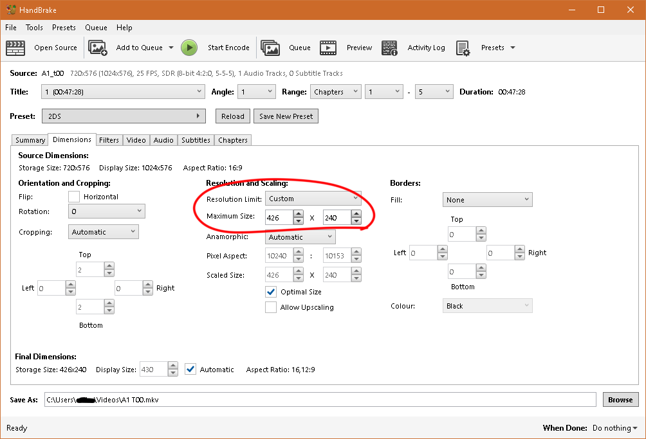The width and height of the screenshot is (646, 439).
Task: Click the Presets document-gear icon
Action: 463,48
